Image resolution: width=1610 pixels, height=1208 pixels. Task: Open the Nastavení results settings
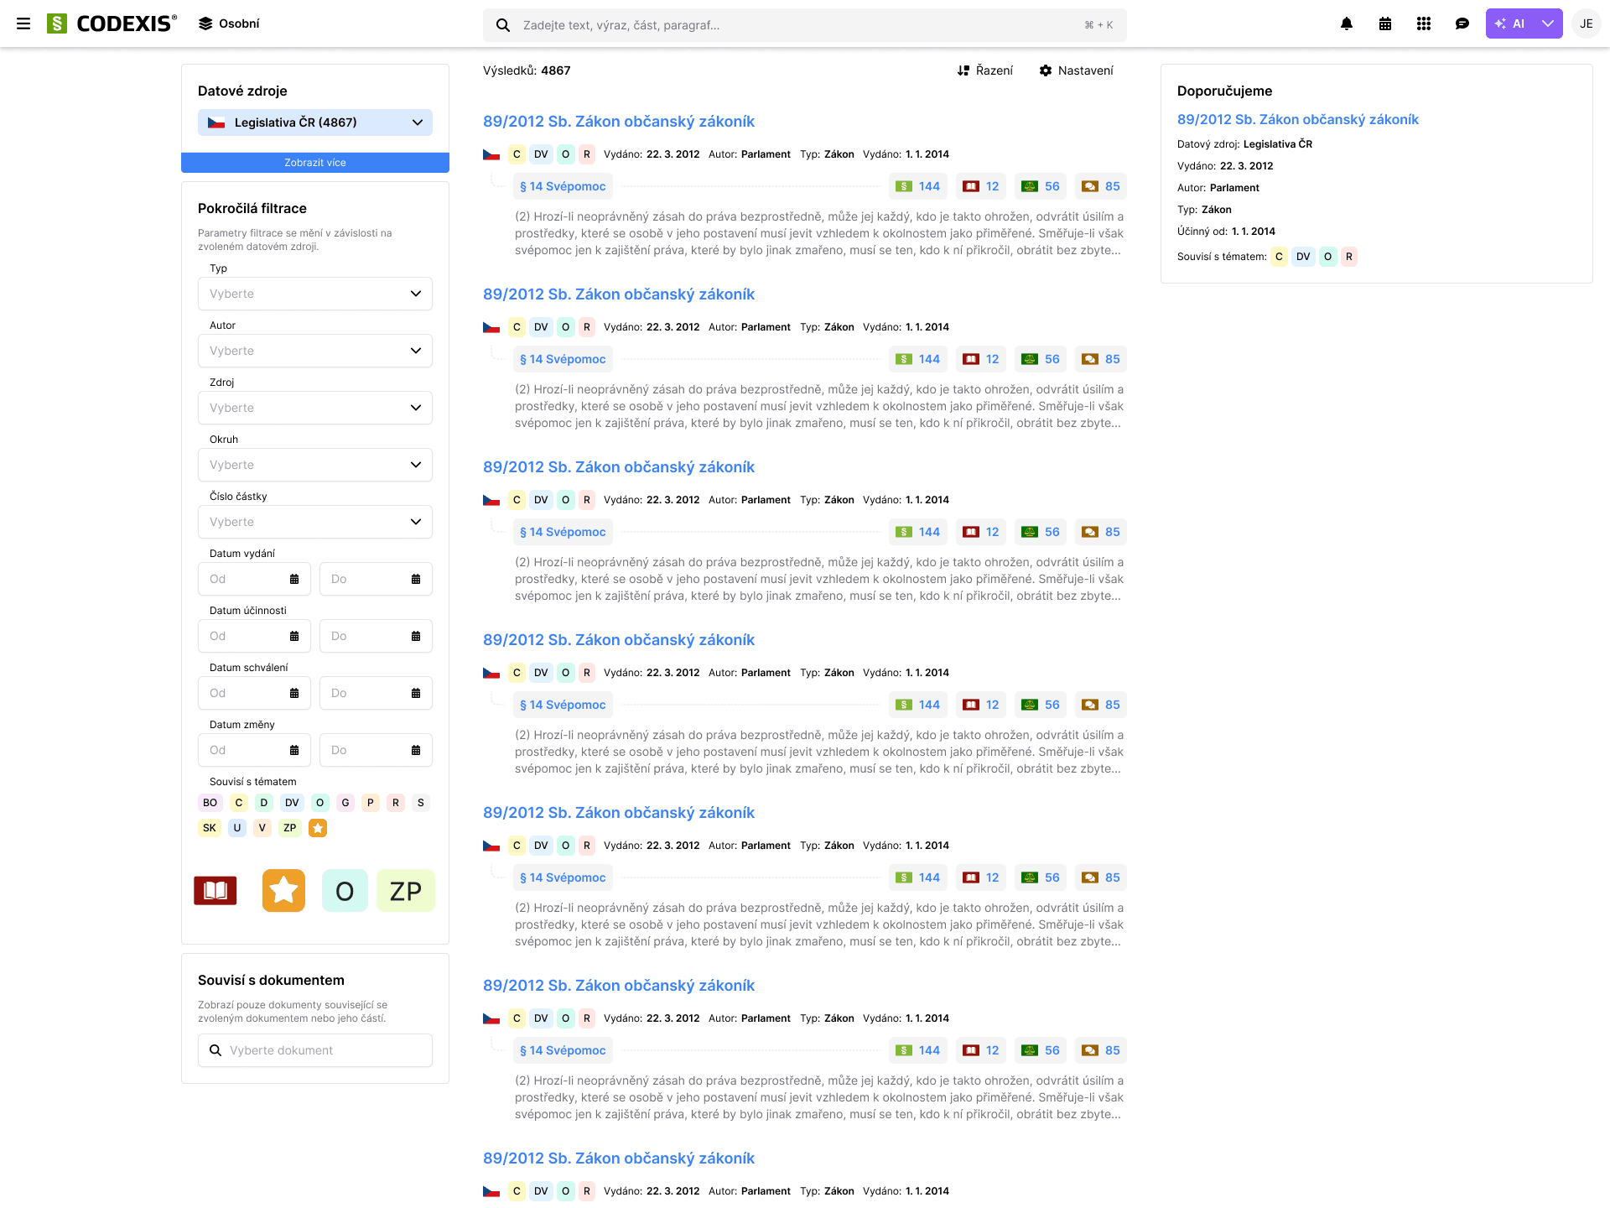point(1077,70)
